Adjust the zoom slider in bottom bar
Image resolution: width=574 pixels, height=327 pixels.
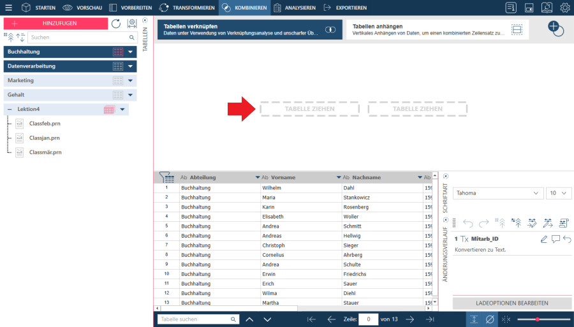[x=538, y=319]
